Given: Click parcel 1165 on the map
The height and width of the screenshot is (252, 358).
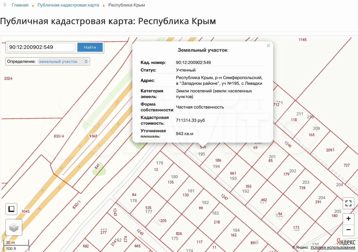Looking at the screenshot, I should [303, 40].
